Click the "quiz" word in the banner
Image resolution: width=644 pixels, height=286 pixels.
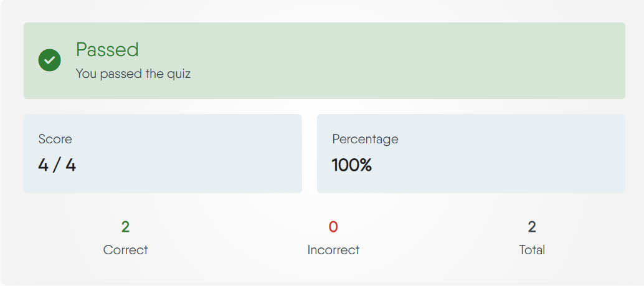(x=179, y=74)
